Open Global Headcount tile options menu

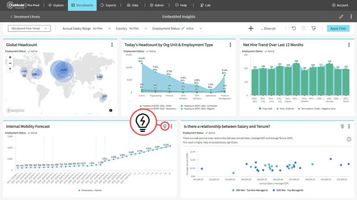pos(112,45)
